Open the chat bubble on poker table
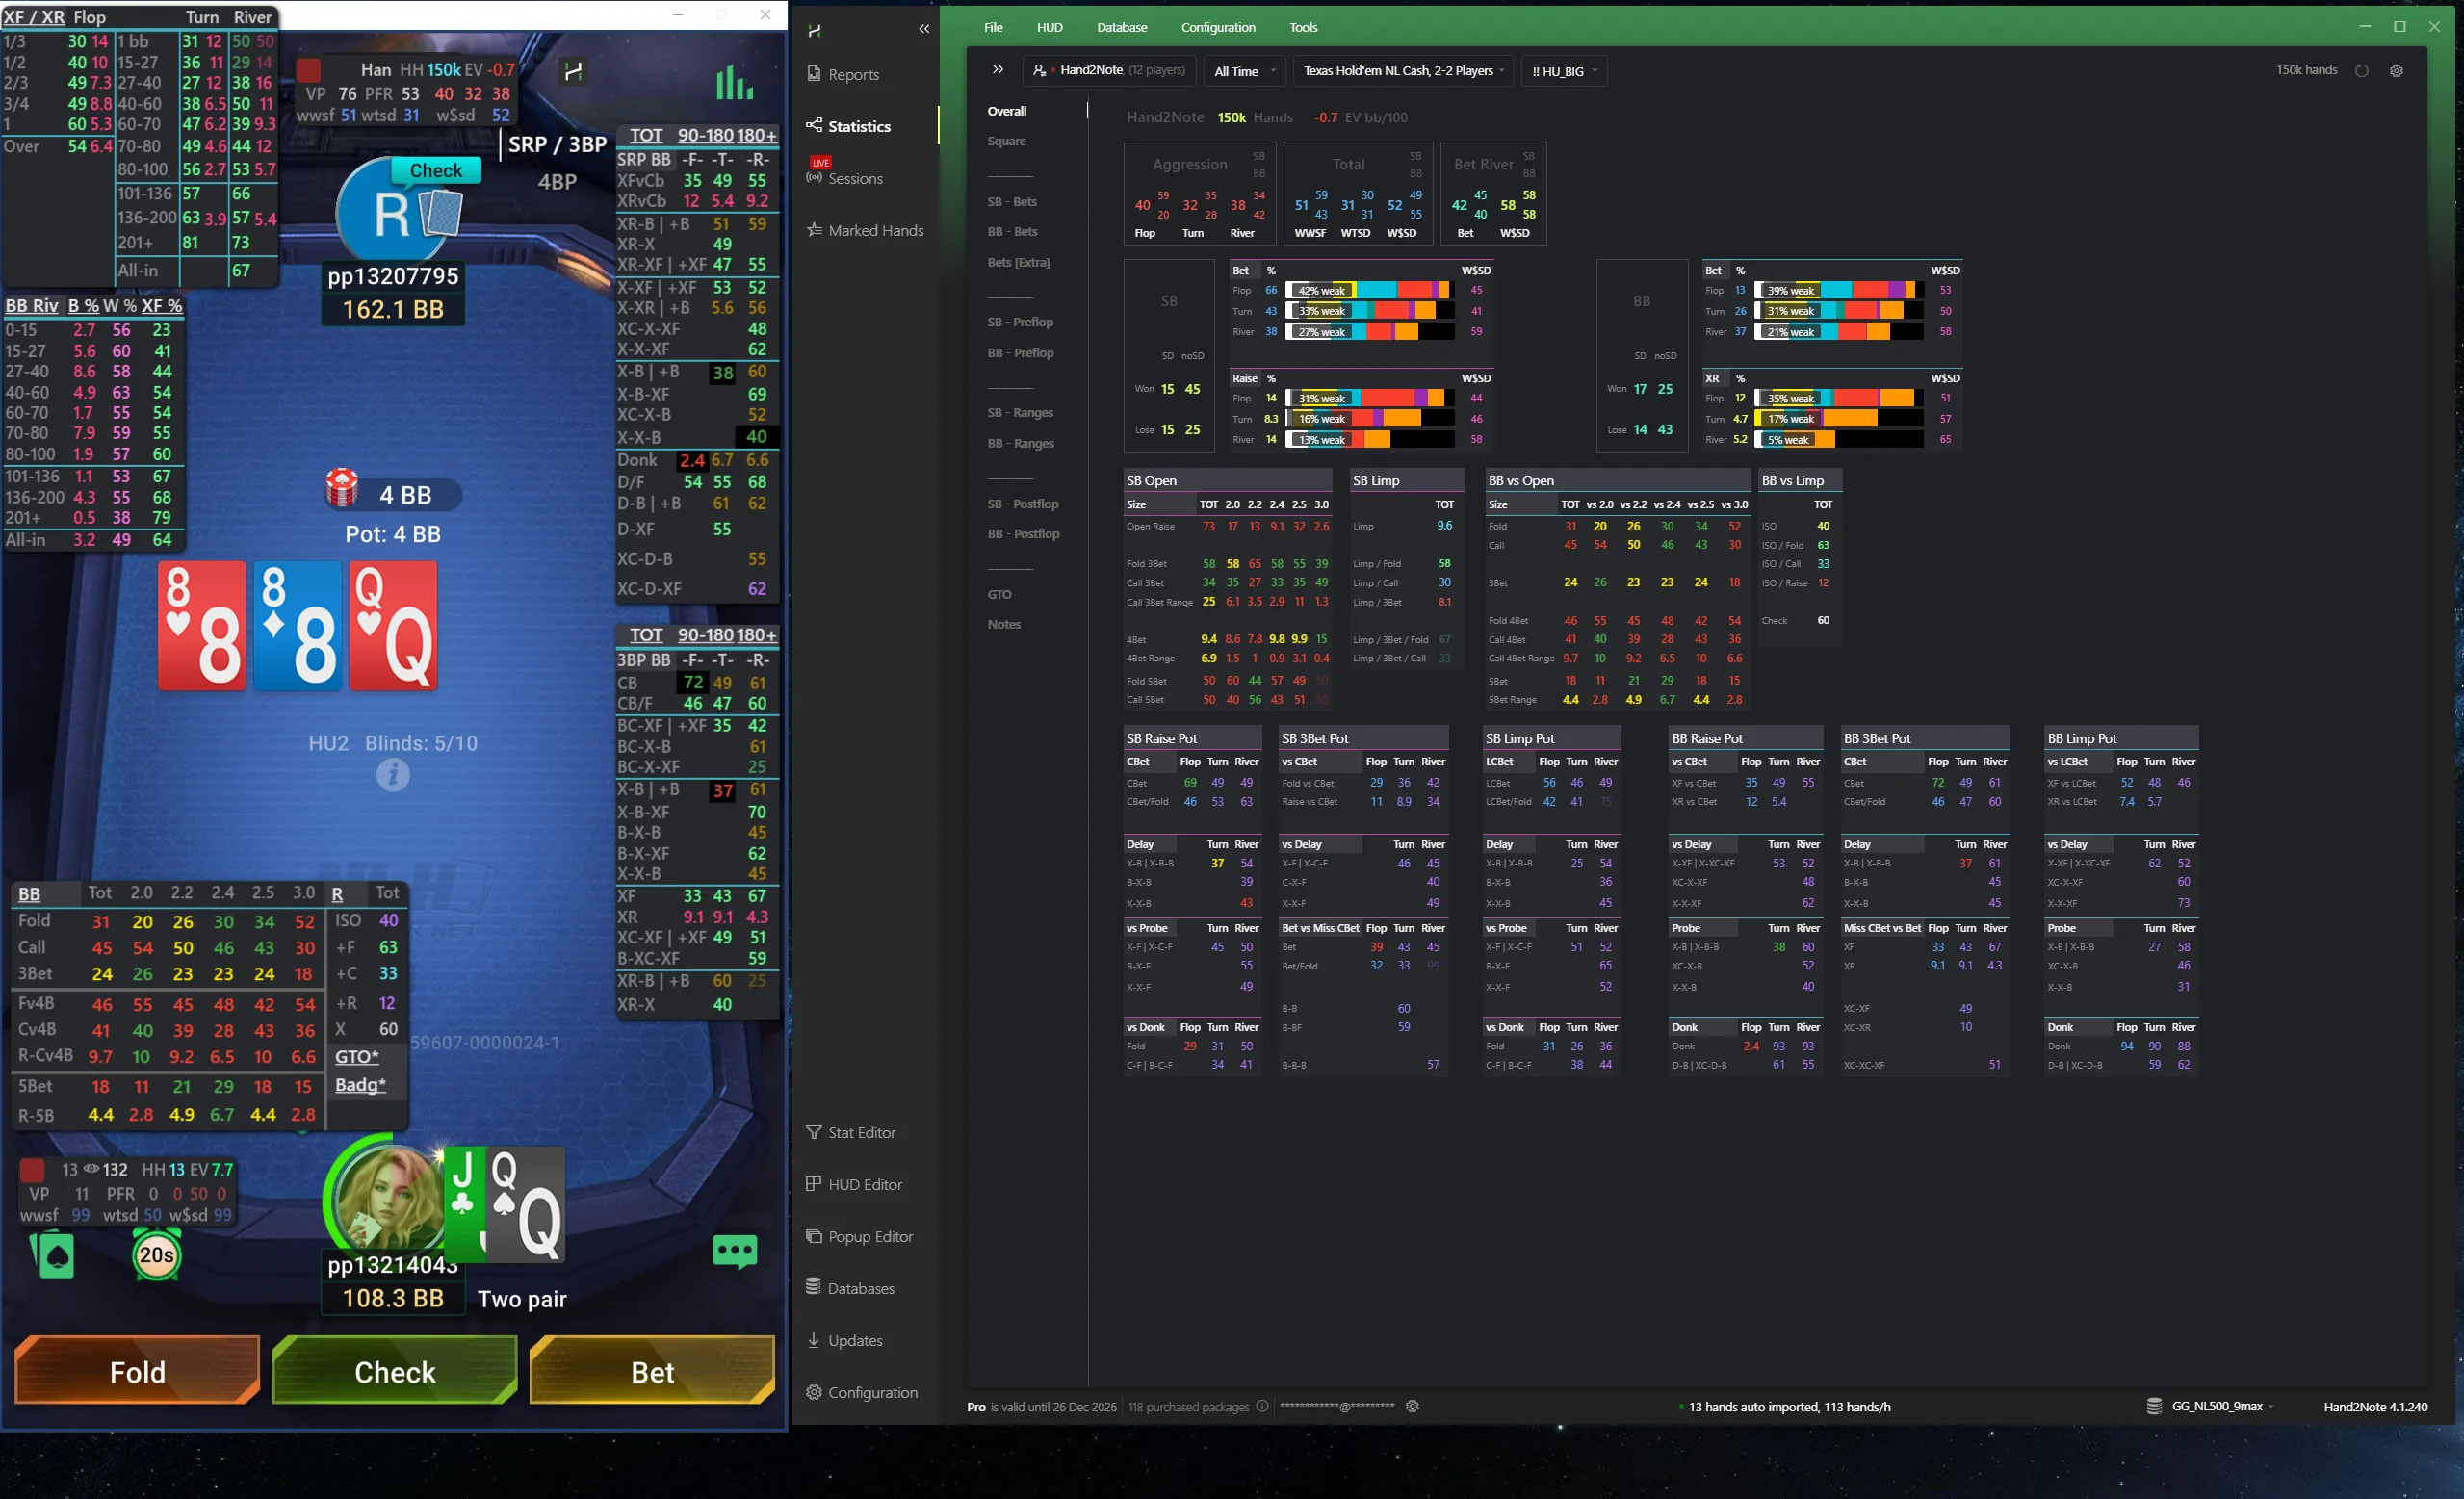The height and width of the screenshot is (1499, 2464). 735,1251
